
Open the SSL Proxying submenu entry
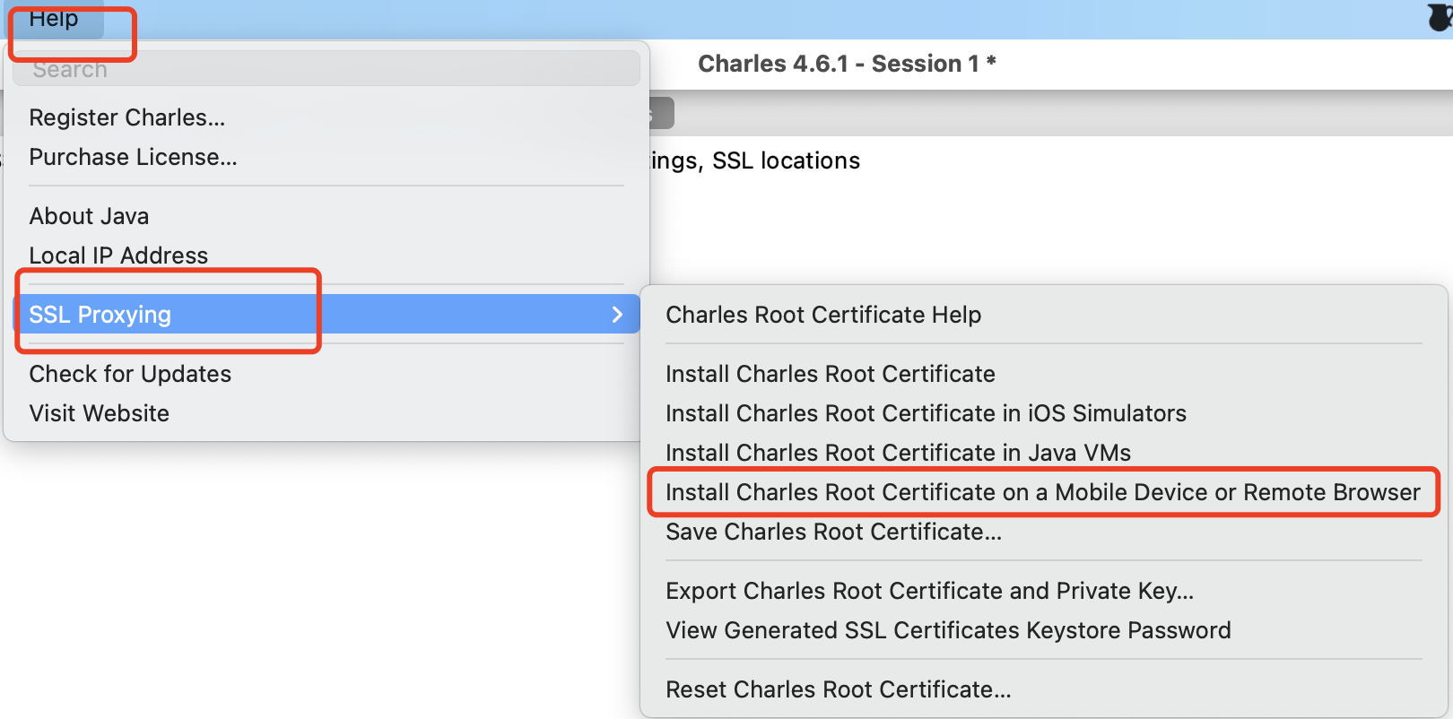coord(327,315)
